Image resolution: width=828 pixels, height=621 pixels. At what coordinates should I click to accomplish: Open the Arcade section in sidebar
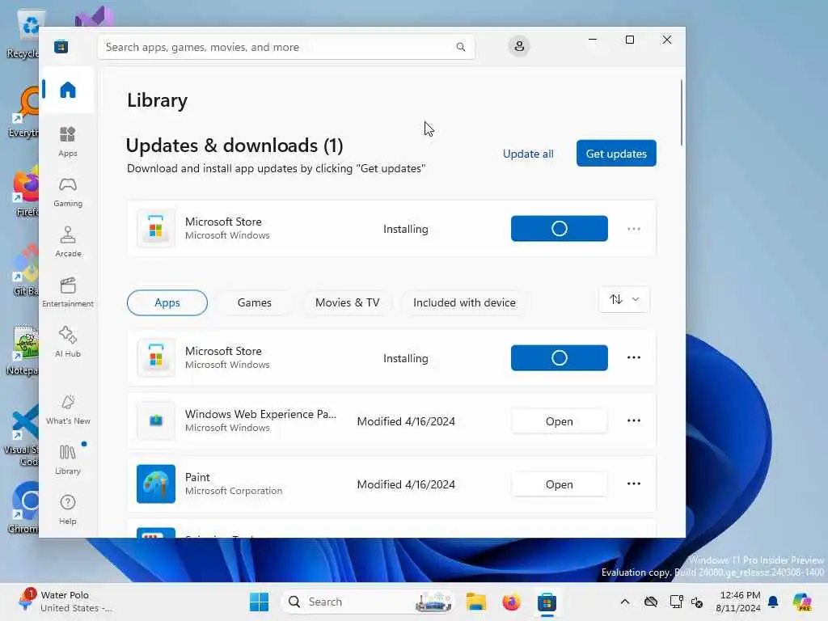(x=68, y=242)
